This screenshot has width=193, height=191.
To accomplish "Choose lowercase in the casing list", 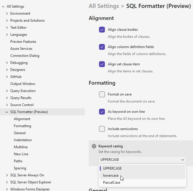I will tap(142, 175).
